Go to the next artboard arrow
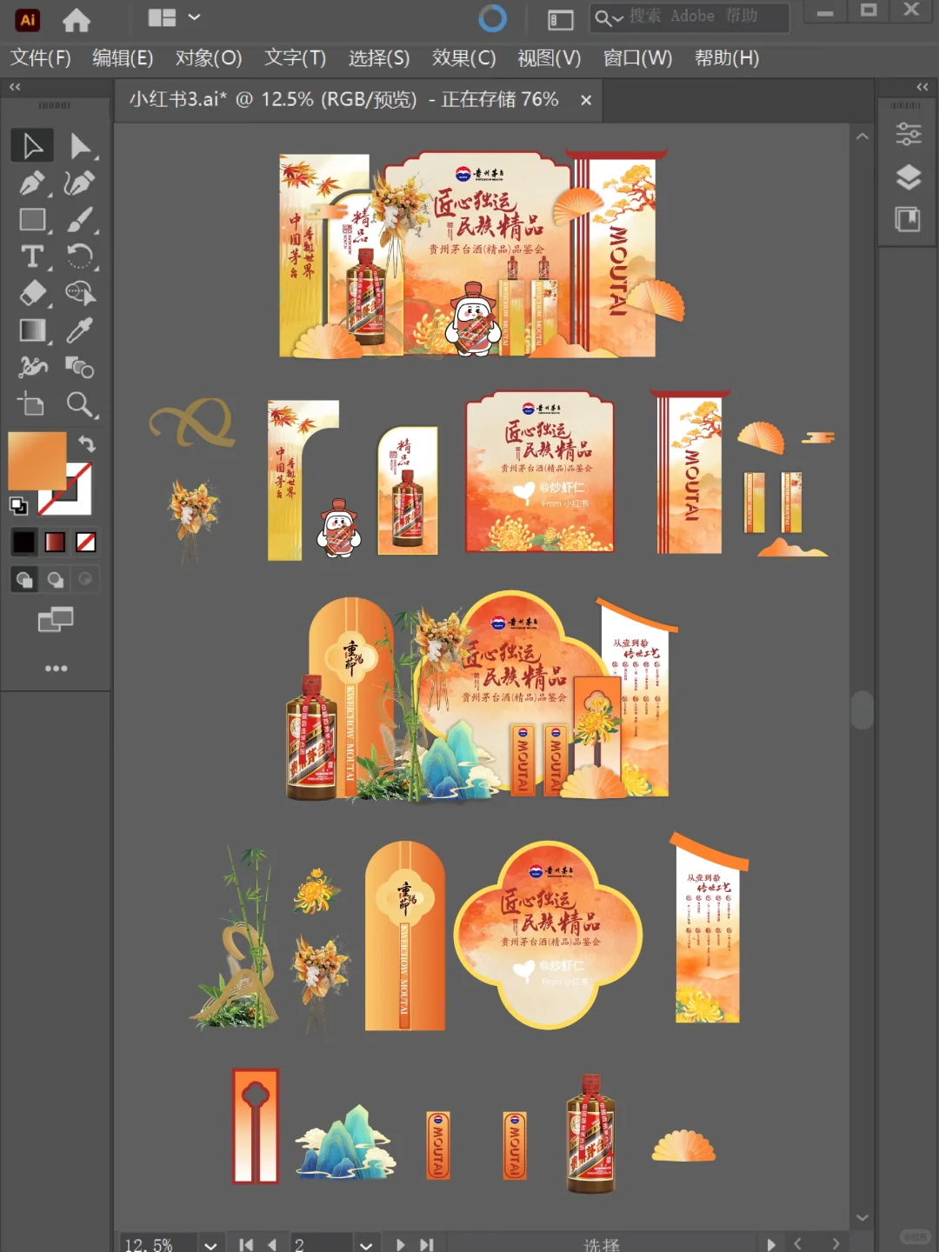Image resolution: width=939 pixels, height=1252 pixels. [401, 1243]
